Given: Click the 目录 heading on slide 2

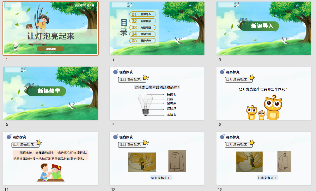Looking at the screenshot, I should coord(124,28).
